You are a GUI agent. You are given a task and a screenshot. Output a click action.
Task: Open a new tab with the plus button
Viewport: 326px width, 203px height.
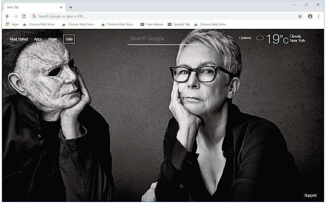(71, 8)
